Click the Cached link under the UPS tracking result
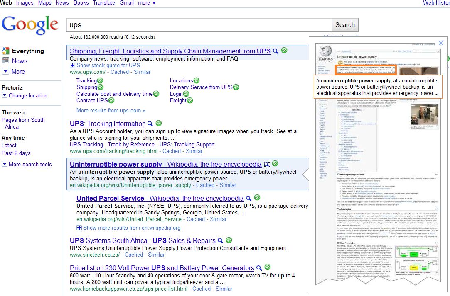The width and height of the screenshot is (450, 296). 172,151
